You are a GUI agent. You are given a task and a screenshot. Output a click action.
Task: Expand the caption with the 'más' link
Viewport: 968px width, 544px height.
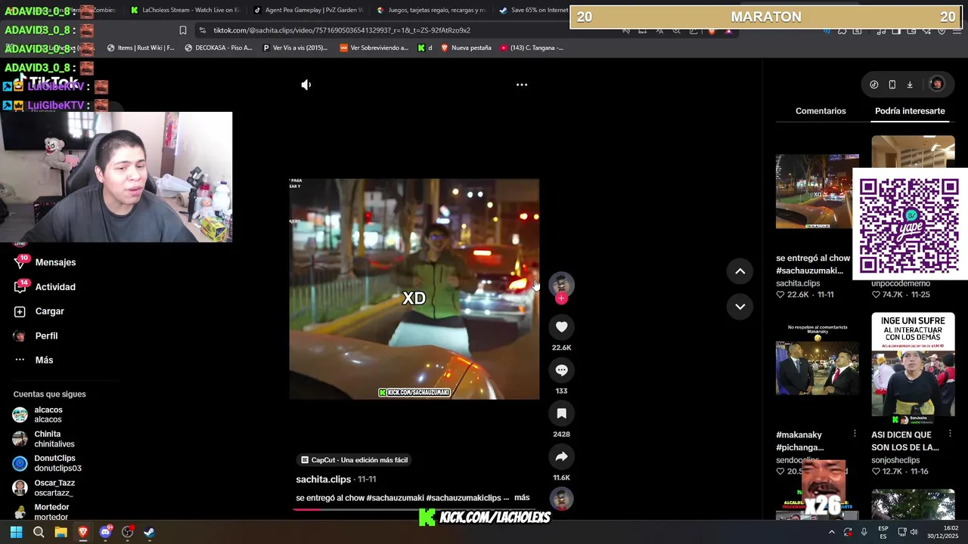[x=522, y=498]
